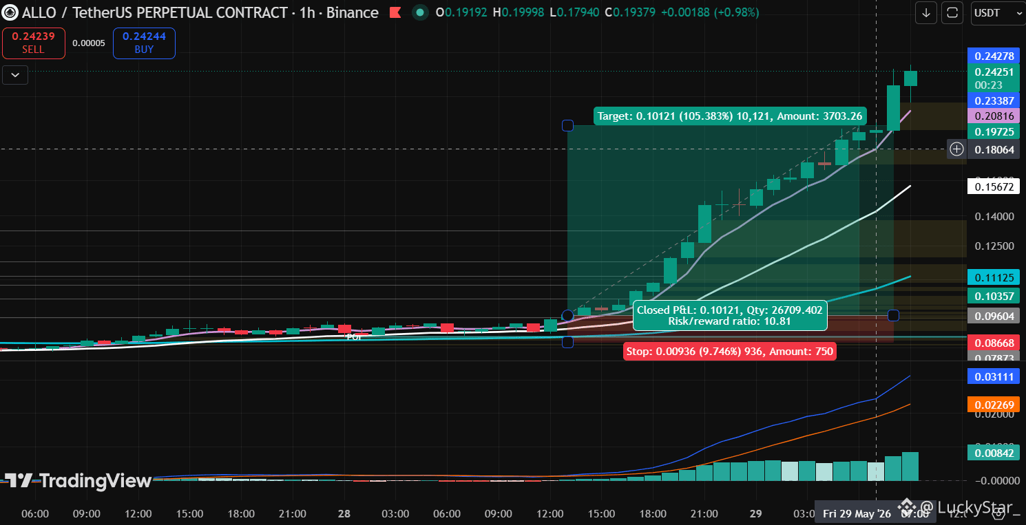This screenshot has width=1026, height=525.
Task: Click the blue 0.03111 indicator value label
Action: pyautogui.click(x=993, y=376)
